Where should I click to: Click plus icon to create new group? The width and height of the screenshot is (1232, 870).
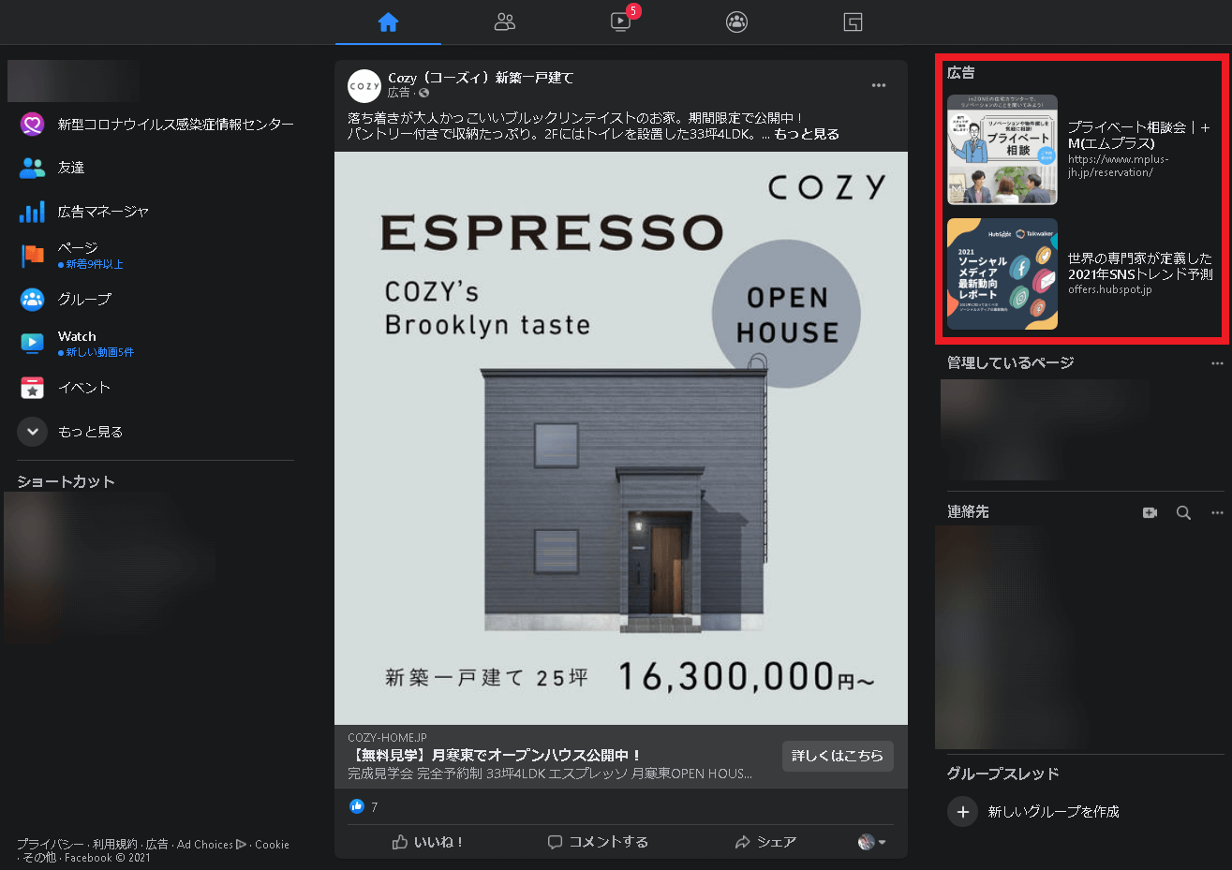point(962,811)
